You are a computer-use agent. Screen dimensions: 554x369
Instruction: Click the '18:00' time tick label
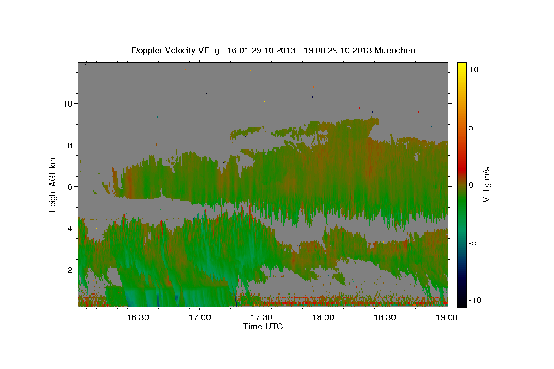coord(323,318)
